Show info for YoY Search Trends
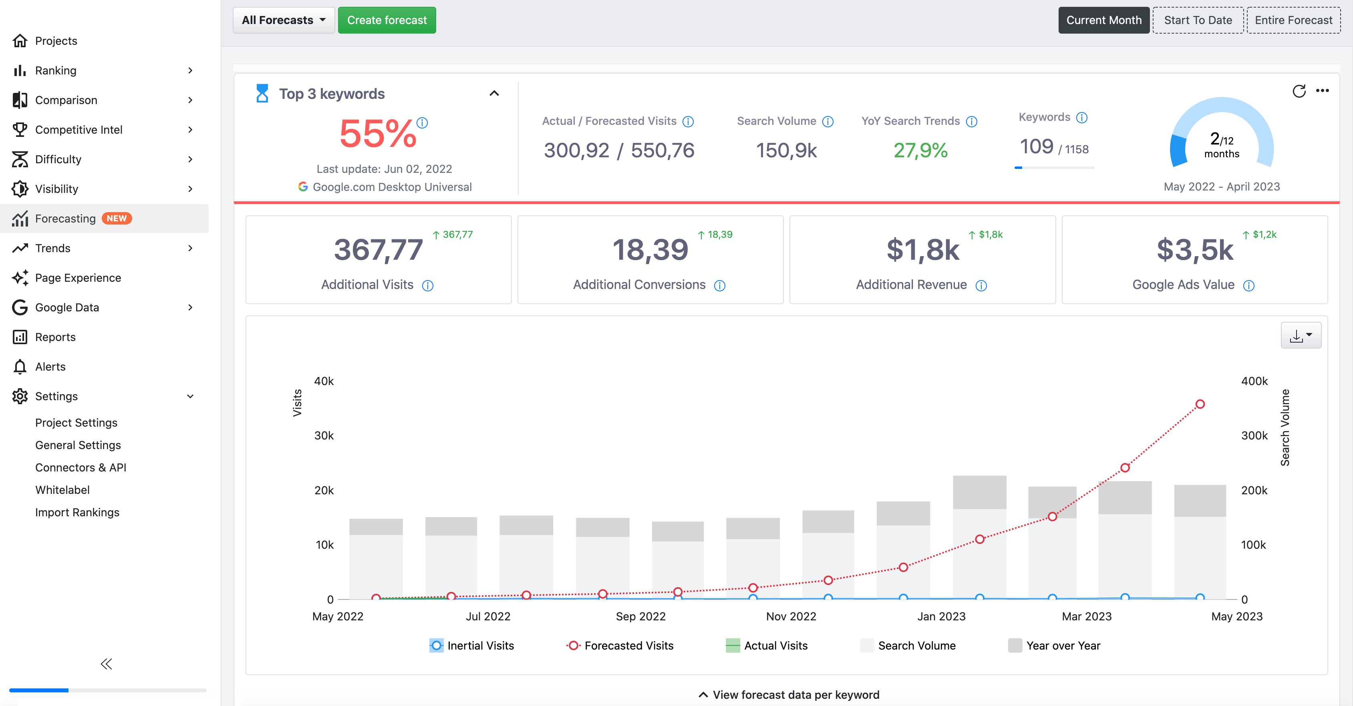The width and height of the screenshot is (1353, 706). click(x=972, y=122)
